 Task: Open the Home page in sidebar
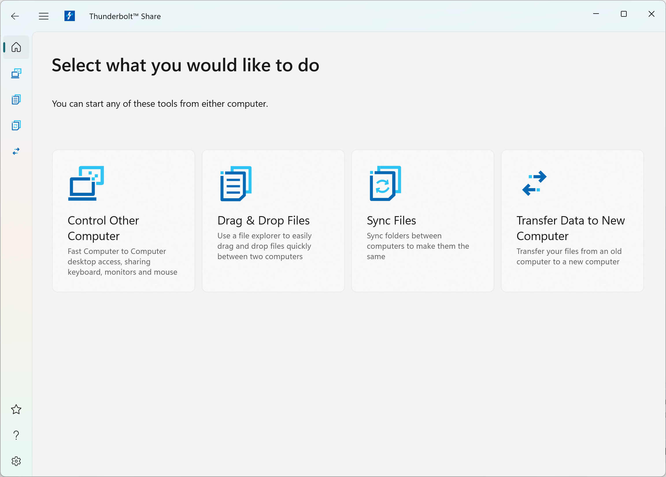(x=16, y=47)
